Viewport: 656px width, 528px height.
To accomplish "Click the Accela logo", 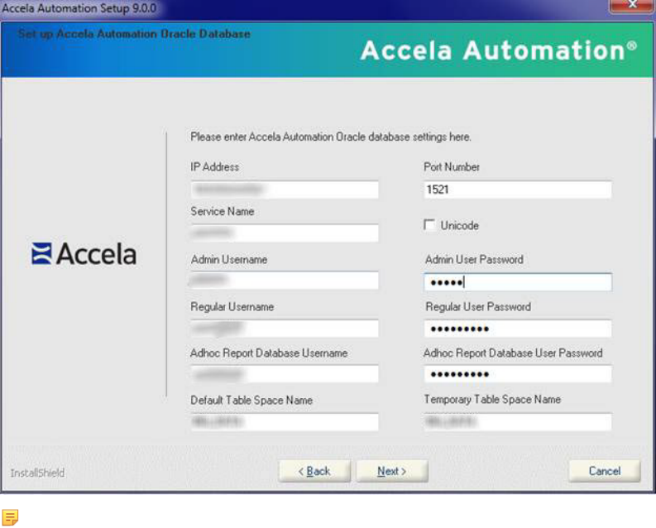I will coord(84,253).
